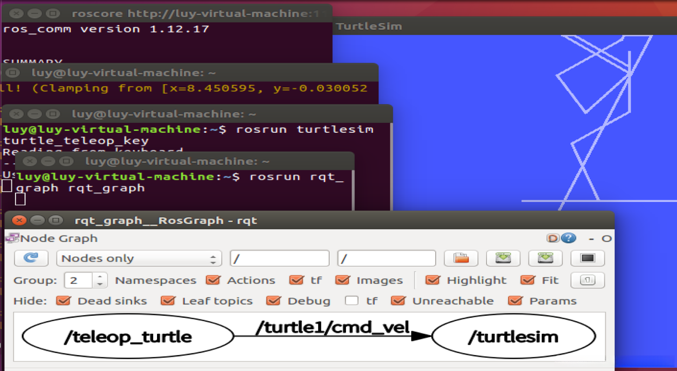The image size is (677, 371).
Task: Maximize the terminal showing the Clamping warning
Action: pos(13,73)
